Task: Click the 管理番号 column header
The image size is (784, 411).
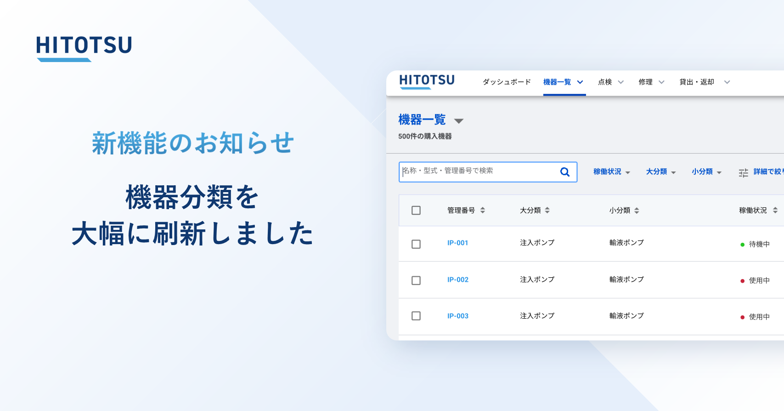Action: 461,210
